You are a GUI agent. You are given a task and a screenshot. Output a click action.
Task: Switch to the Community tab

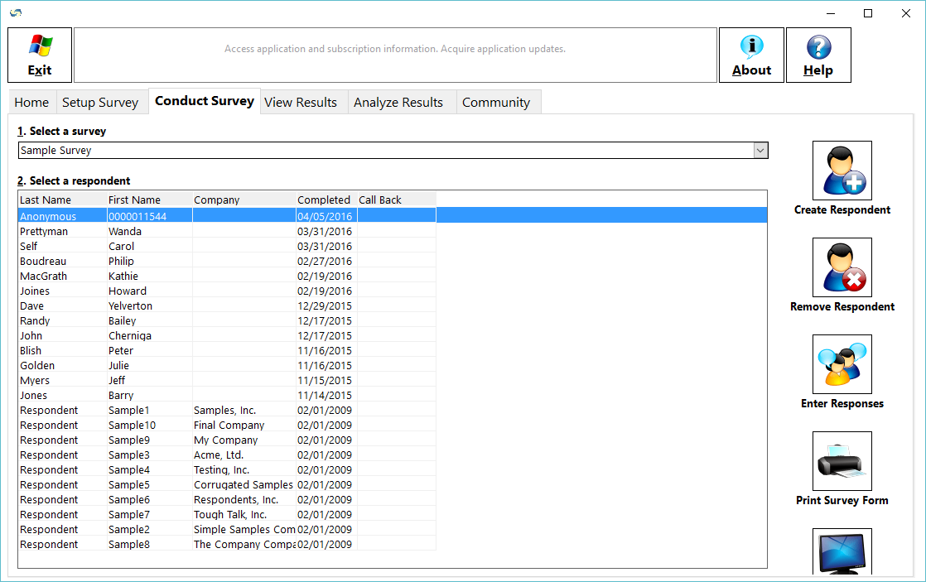click(496, 103)
